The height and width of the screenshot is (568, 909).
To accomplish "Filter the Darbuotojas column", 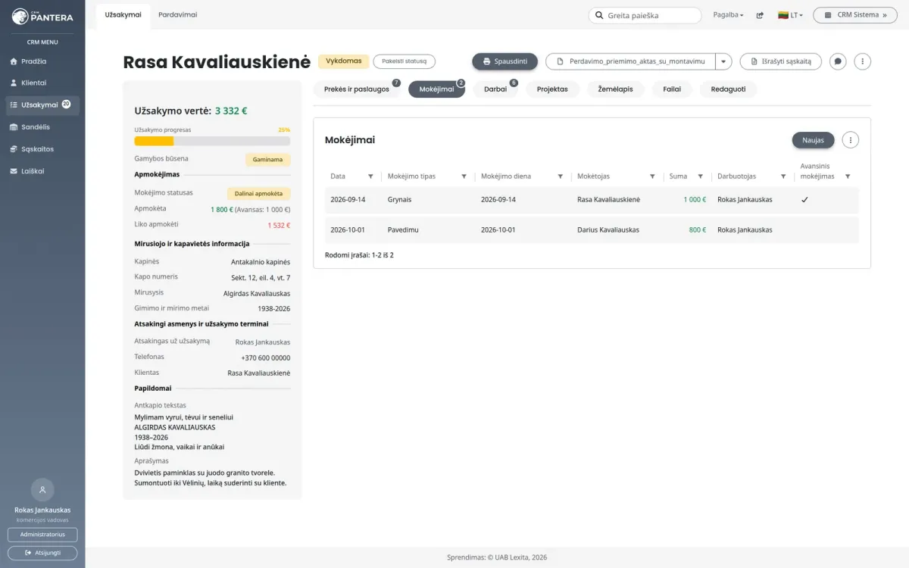I will pos(784,176).
